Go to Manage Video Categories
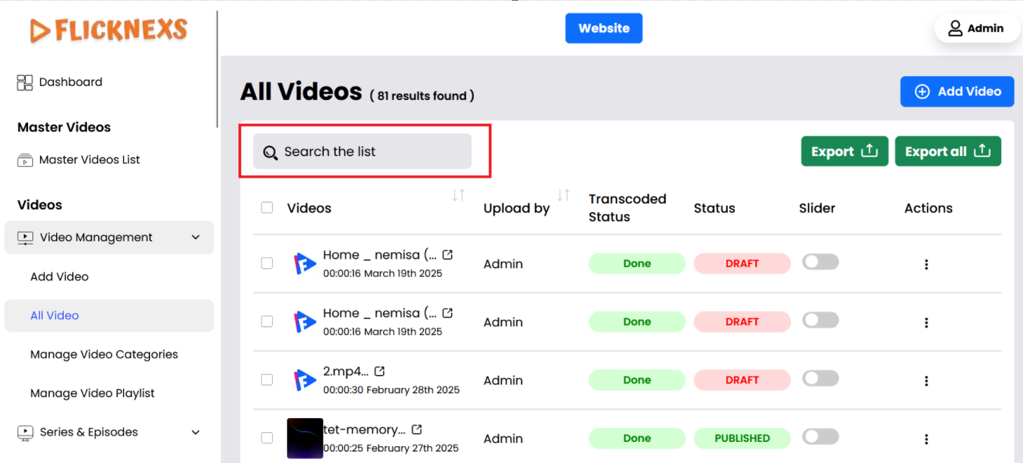The height and width of the screenshot is (463, 1023). tap(104, 354)
